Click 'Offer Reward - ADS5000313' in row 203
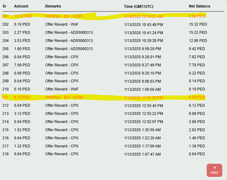227x180 pixels. 69,33
